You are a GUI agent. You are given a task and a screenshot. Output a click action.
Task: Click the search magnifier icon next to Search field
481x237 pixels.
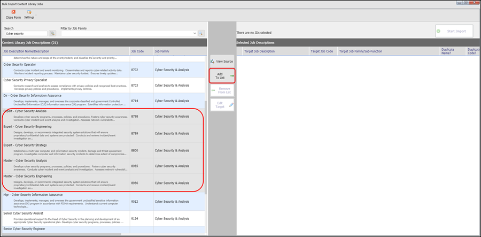tap(52, 33)
